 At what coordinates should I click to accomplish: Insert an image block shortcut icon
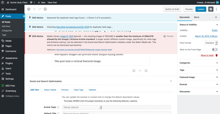click(x=134, y=71)
